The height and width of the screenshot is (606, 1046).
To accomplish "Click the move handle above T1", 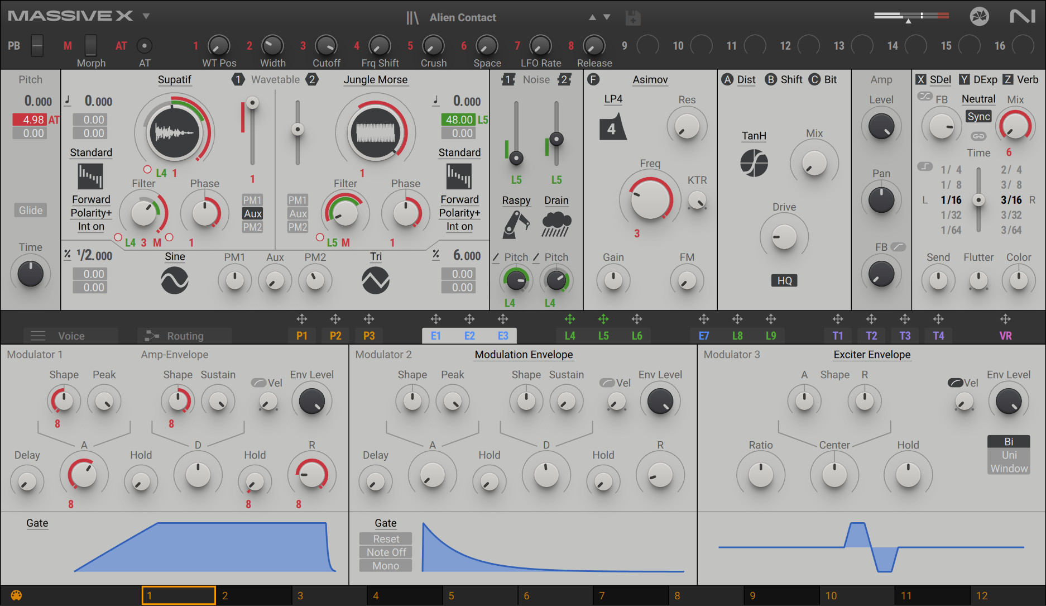I will (838, 319).
